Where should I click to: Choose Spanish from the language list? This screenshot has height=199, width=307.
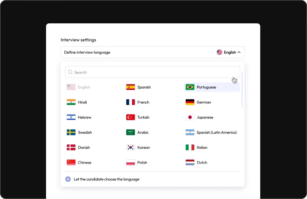[x=144, y=87]
